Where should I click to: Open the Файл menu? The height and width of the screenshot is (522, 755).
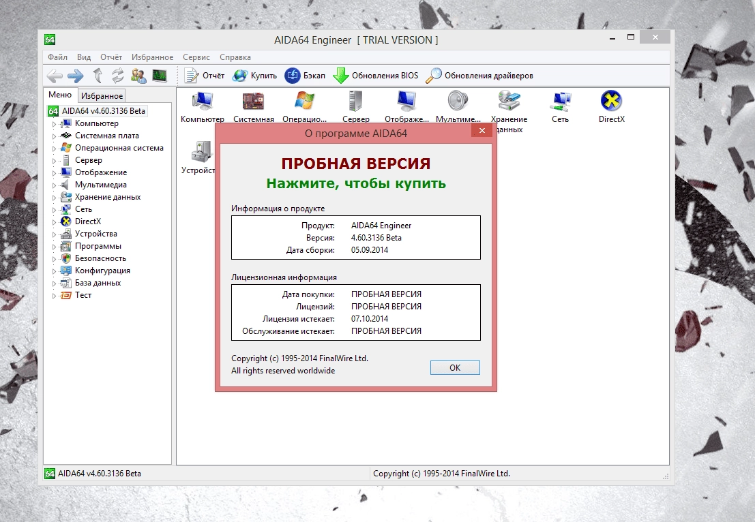pyautogui.click(x=58, y=57)
